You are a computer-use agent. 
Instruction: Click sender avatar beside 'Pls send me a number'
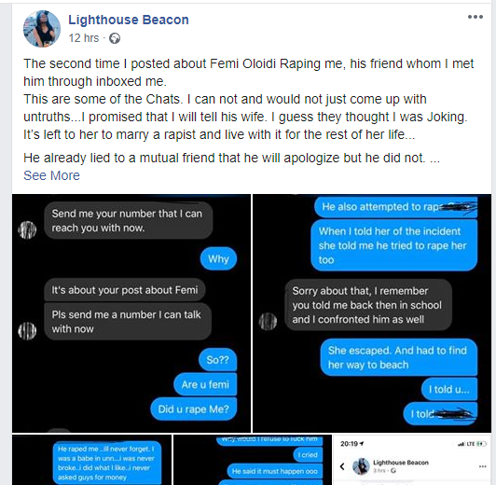[27, 331]
